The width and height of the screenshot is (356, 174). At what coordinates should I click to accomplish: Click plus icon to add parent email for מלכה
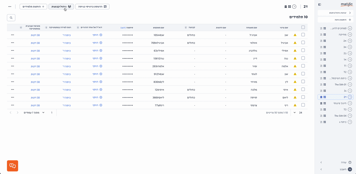101,90
